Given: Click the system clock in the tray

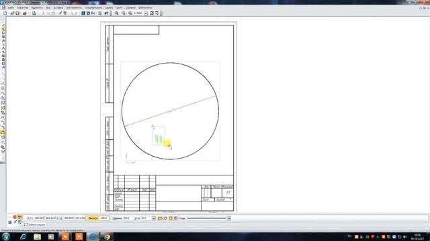Looking at the screenshot, I should click(417, 236).
